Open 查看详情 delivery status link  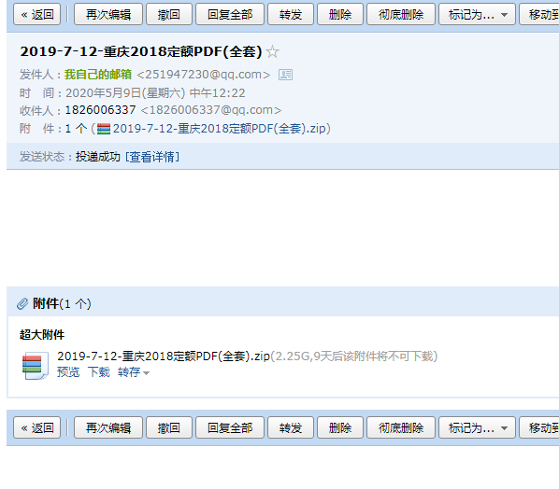(152, 157)
